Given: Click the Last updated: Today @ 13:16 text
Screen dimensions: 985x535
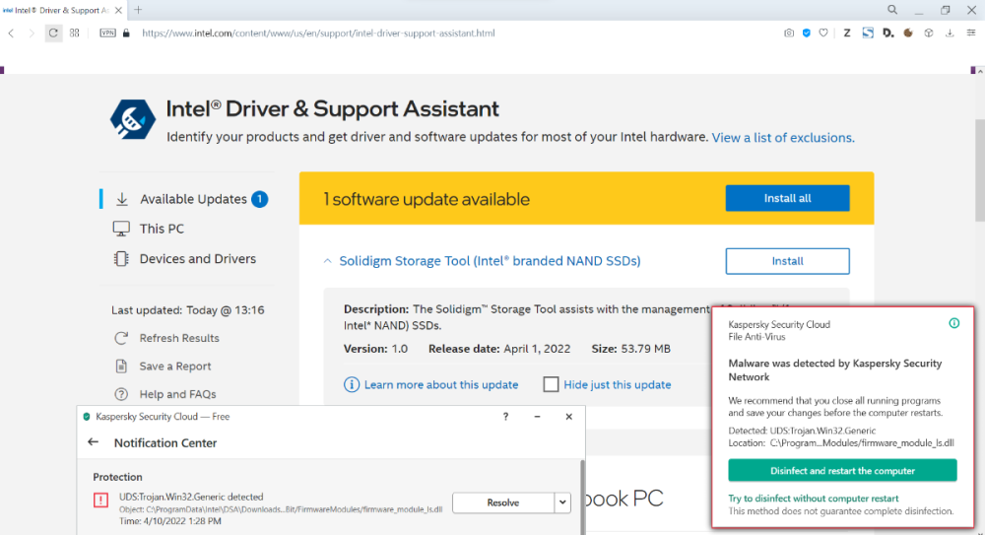Looking at the screenshot, I should (x=188, y=310).
